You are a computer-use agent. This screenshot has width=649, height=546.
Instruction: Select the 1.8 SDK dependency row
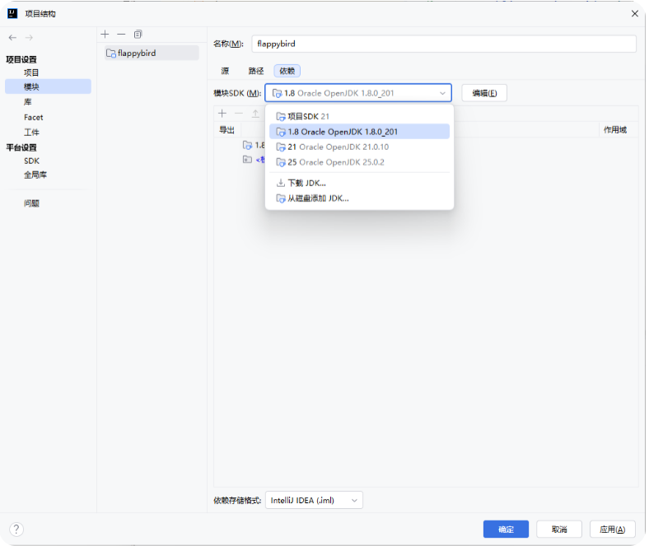[254, 145]
